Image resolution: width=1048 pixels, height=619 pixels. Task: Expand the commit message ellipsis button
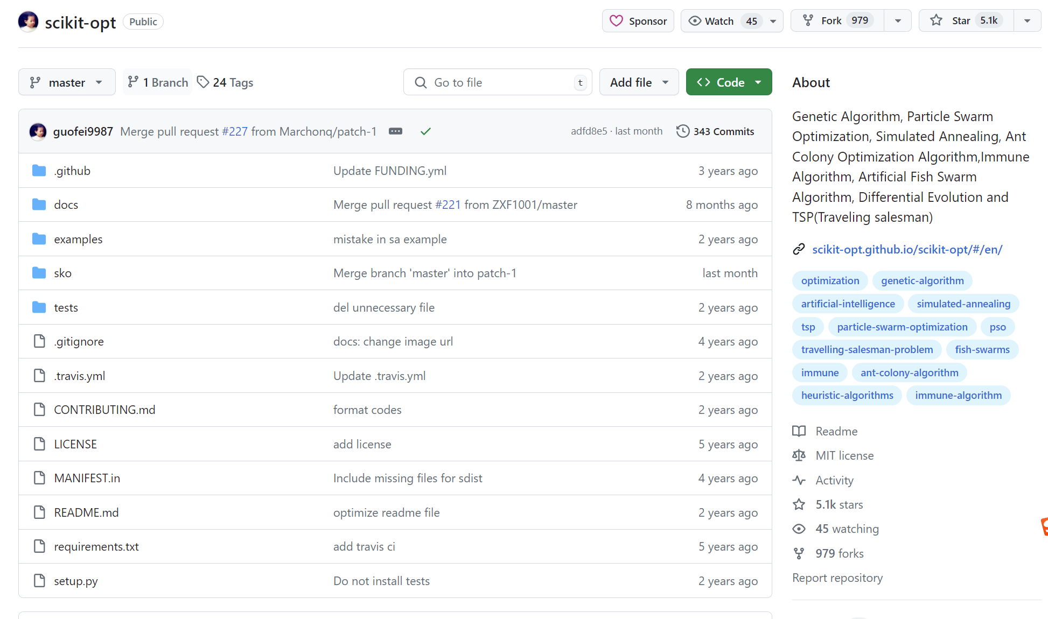(x=395, y=131)
